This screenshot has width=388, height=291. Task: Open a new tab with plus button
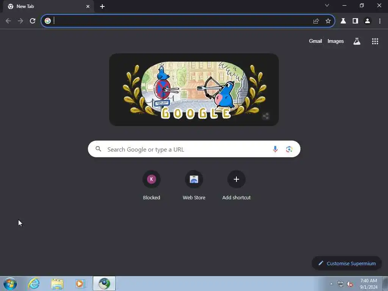click(x=102, y=6)
